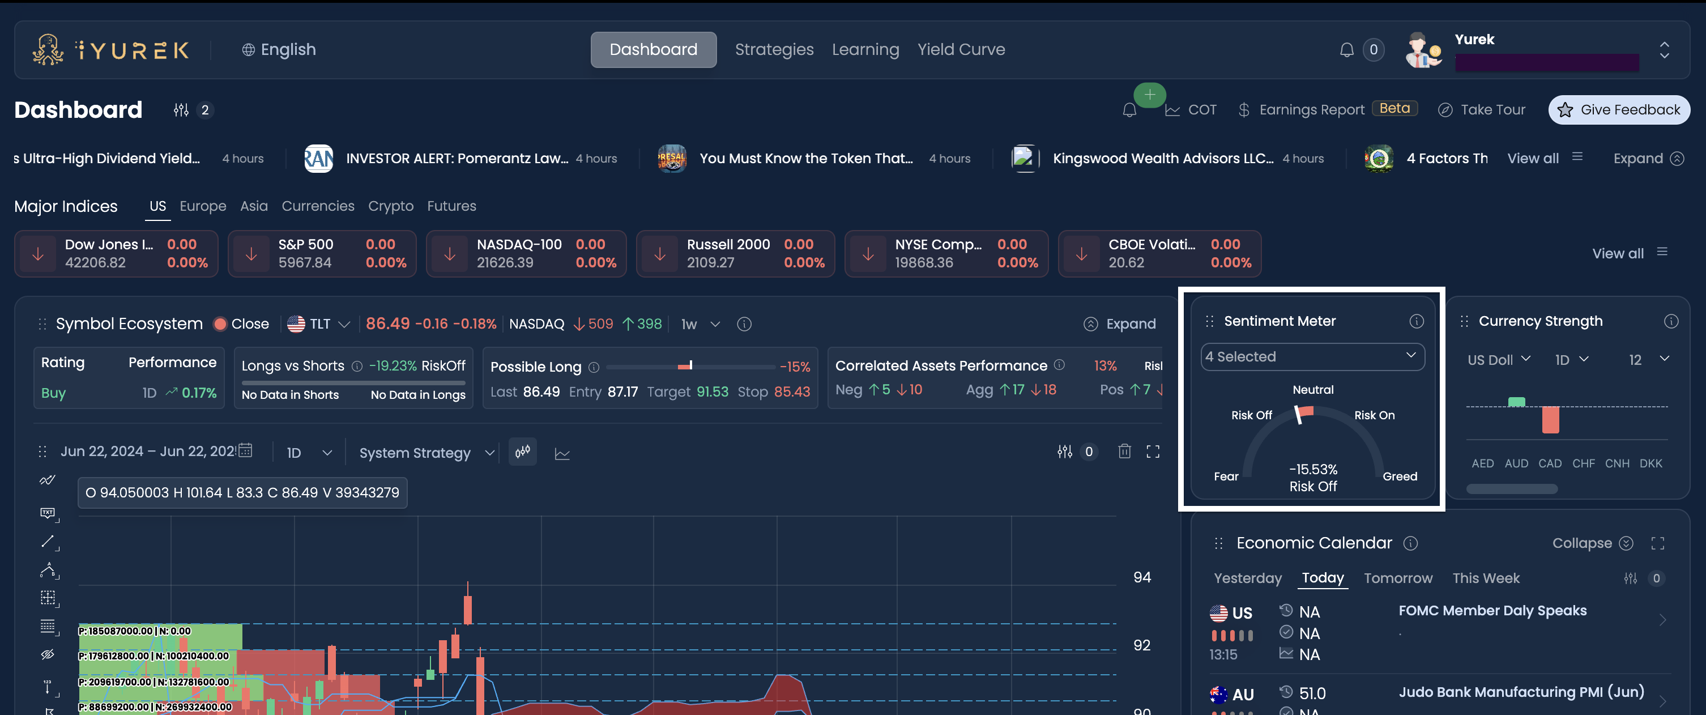Show Symbol Ecosystem info icon
The width and height of the screenshot is (1706, 715).
[x=744, y=324]
